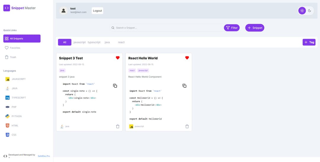Filter by typescript tag tab
This screenshot has width=320, height=162.
tap(94, 42)
